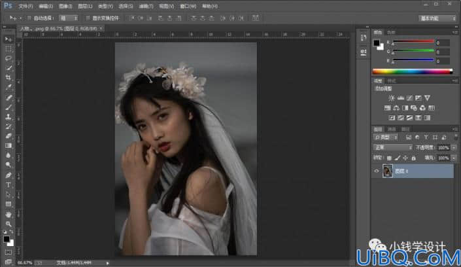
Task: Select the Pen tool
Action: pos(9,175)
